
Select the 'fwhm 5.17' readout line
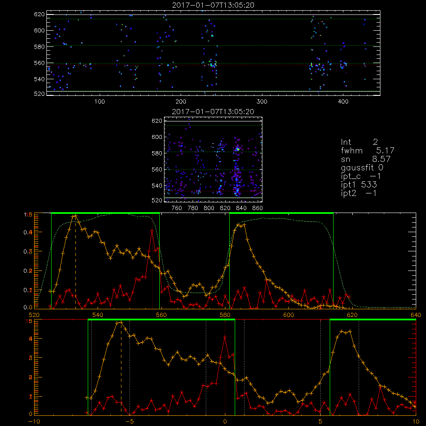[x=368, y=150]
